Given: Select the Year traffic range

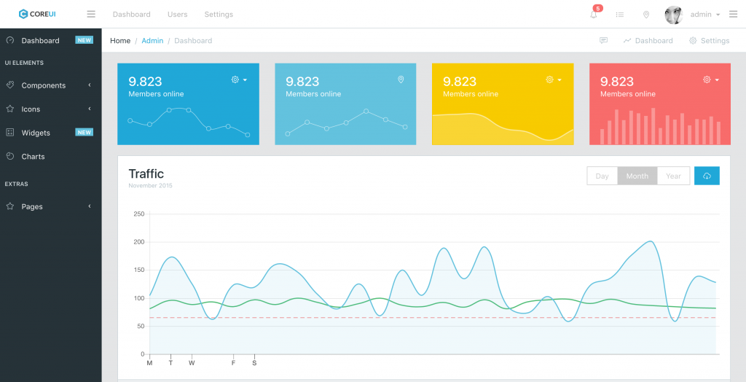Looking at the screenshot, I should [673, 176].
